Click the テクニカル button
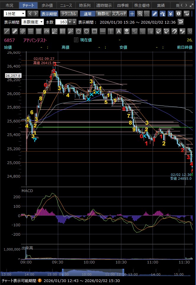Image resolution: width=196 pixels, height=285 pixels. (69, 14)
